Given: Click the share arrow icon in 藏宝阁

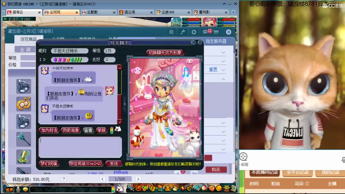Looking at the screenshot, I should tap(183, 32).
